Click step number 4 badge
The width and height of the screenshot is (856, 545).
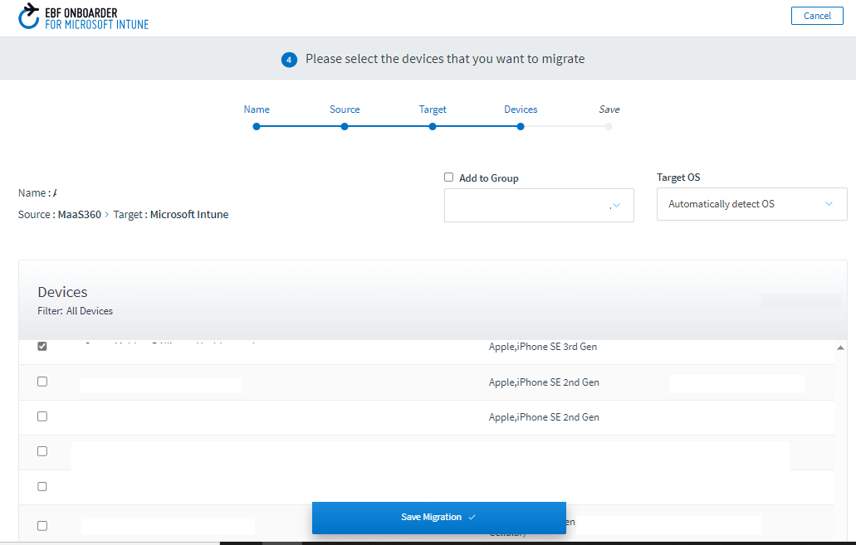pos(289,60)
